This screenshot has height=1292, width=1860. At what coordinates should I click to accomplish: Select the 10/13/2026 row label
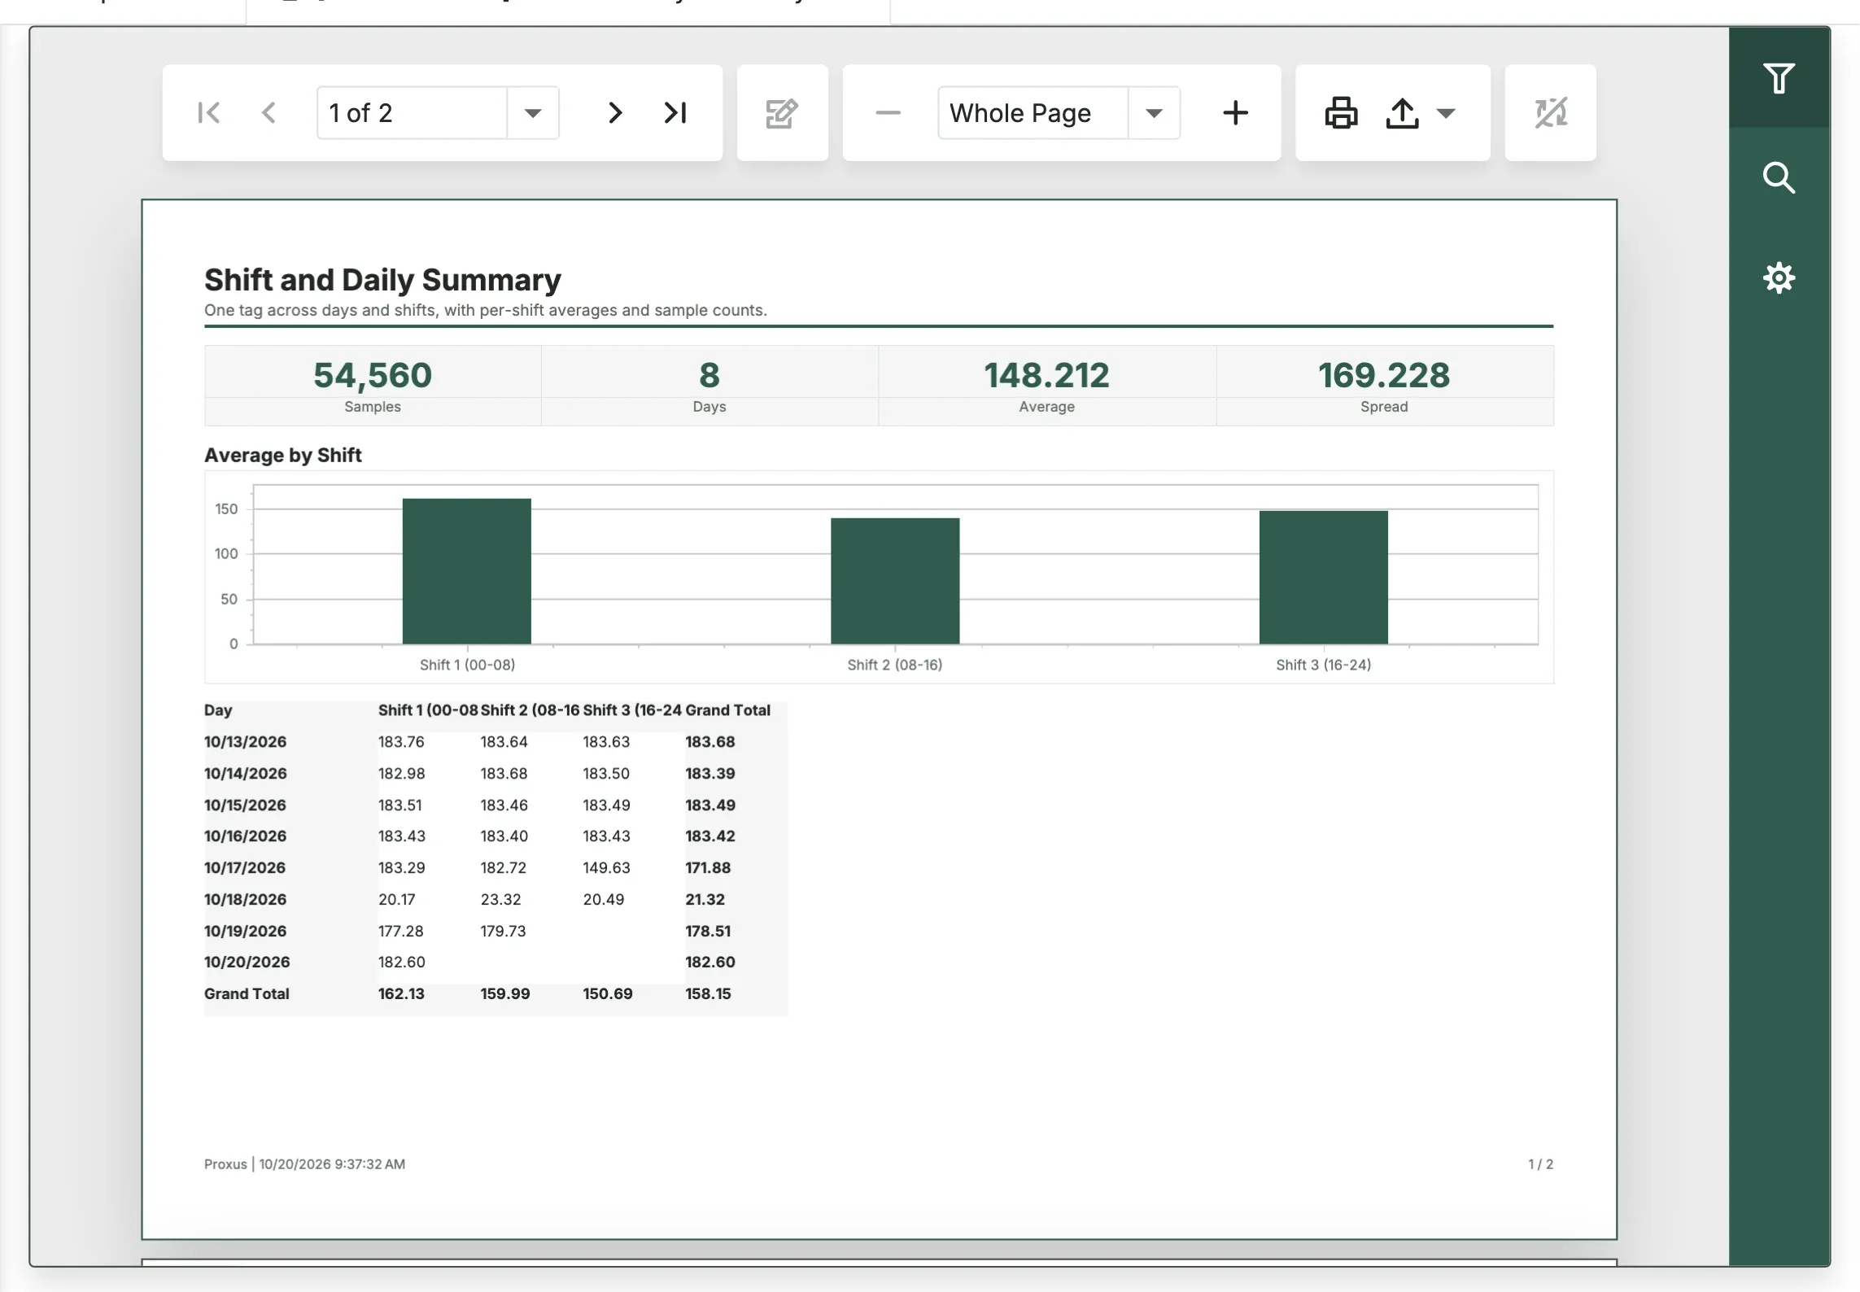(245, 742)
